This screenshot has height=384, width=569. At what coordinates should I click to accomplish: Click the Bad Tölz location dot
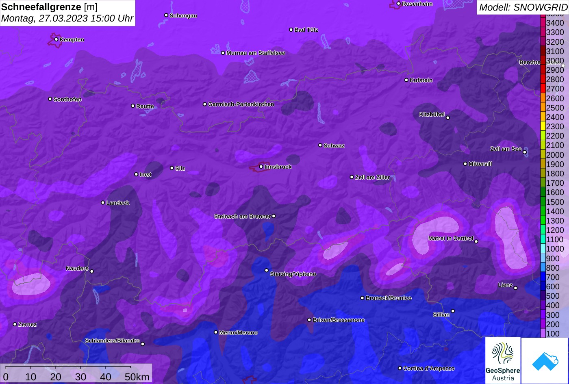point(291,30)
